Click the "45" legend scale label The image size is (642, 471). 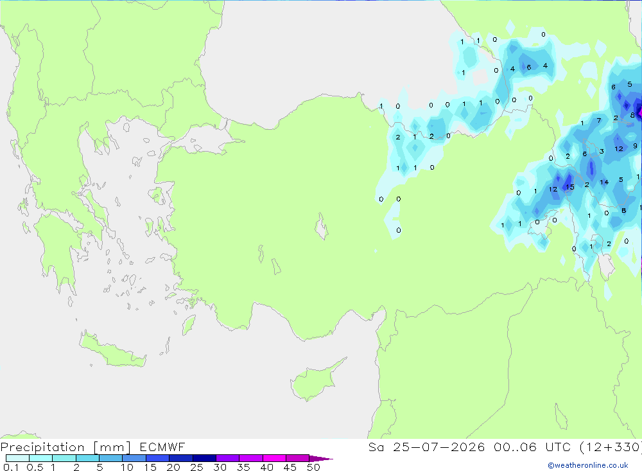290,467
